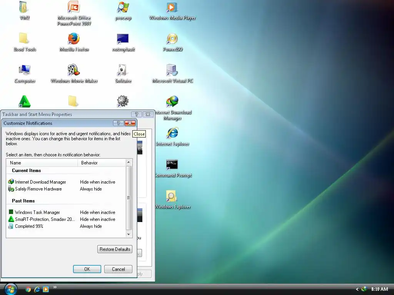Click Restore Defaults button
Viewport: 394px width, 295px height.
tap(115, 249)
